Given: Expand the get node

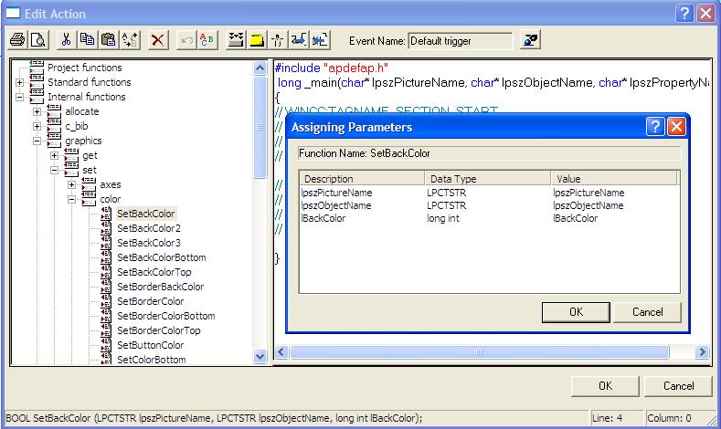Looking at the screenshot, I should pyautogui.click(x=55, y=156).
